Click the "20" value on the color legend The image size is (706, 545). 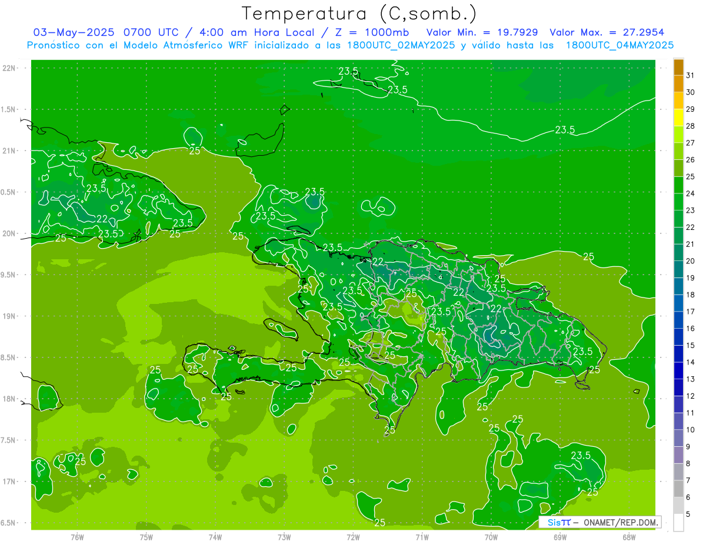[x=690, y=261]
